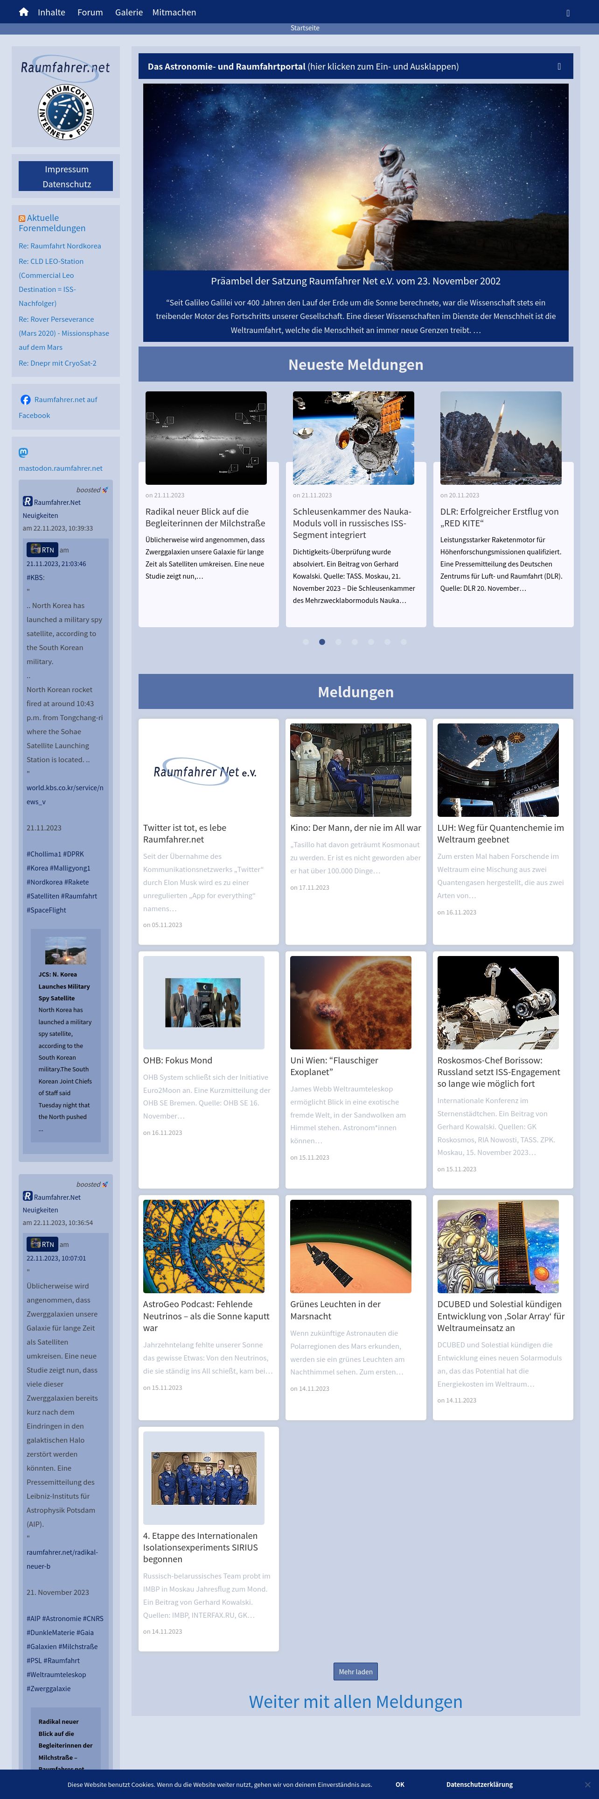Click Raumfahrer.Net R icon in first boosted post

[x=27, y=502]
